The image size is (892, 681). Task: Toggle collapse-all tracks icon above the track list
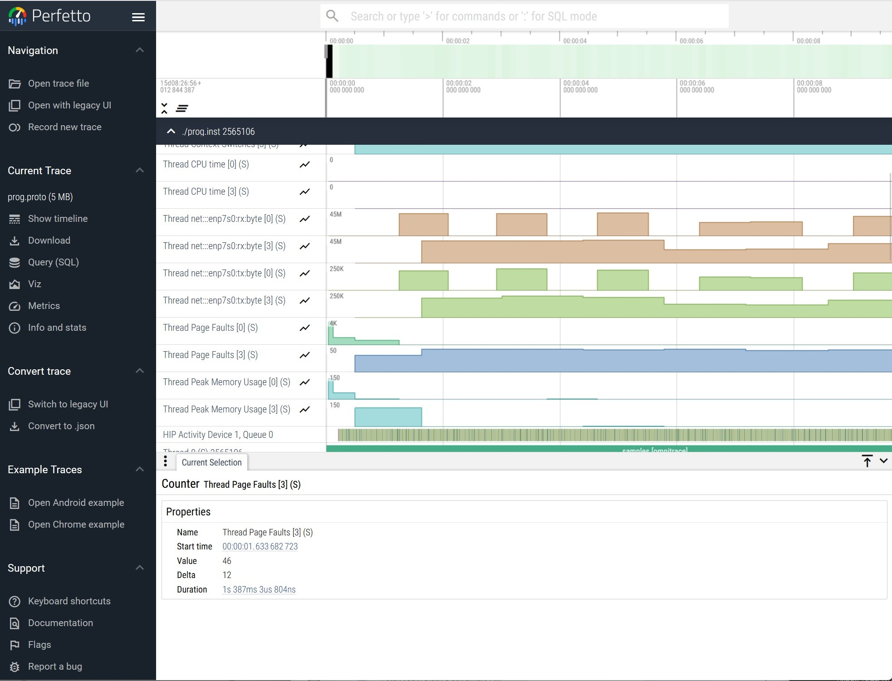(164, 108)
